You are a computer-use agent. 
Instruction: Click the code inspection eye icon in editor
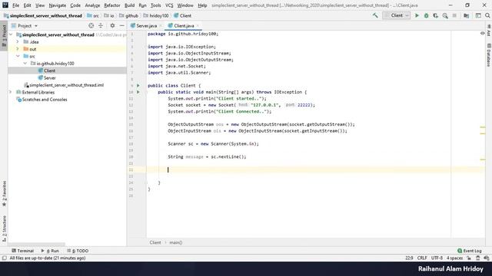[482, 34]
